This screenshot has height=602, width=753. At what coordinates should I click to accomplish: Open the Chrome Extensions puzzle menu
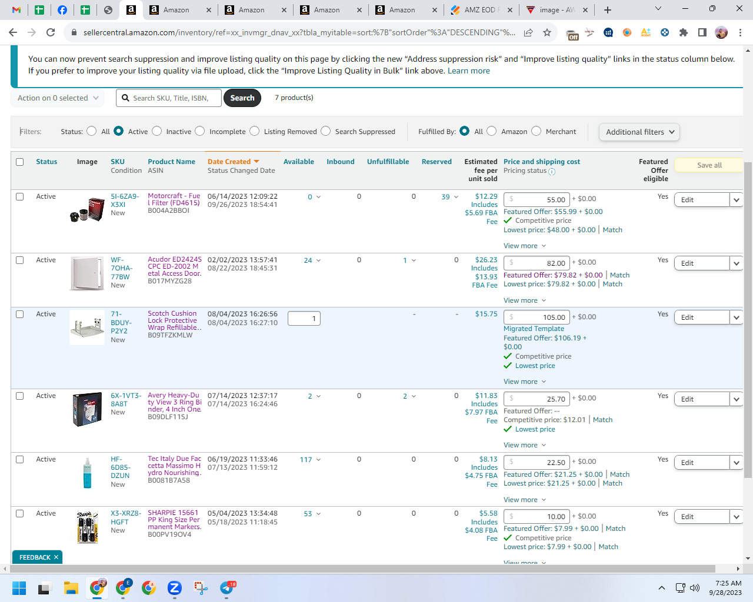684,32
